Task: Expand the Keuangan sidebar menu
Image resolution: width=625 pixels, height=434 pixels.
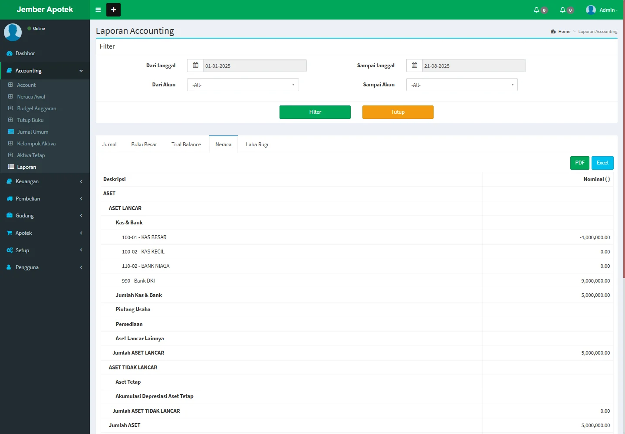Action: 45,181
